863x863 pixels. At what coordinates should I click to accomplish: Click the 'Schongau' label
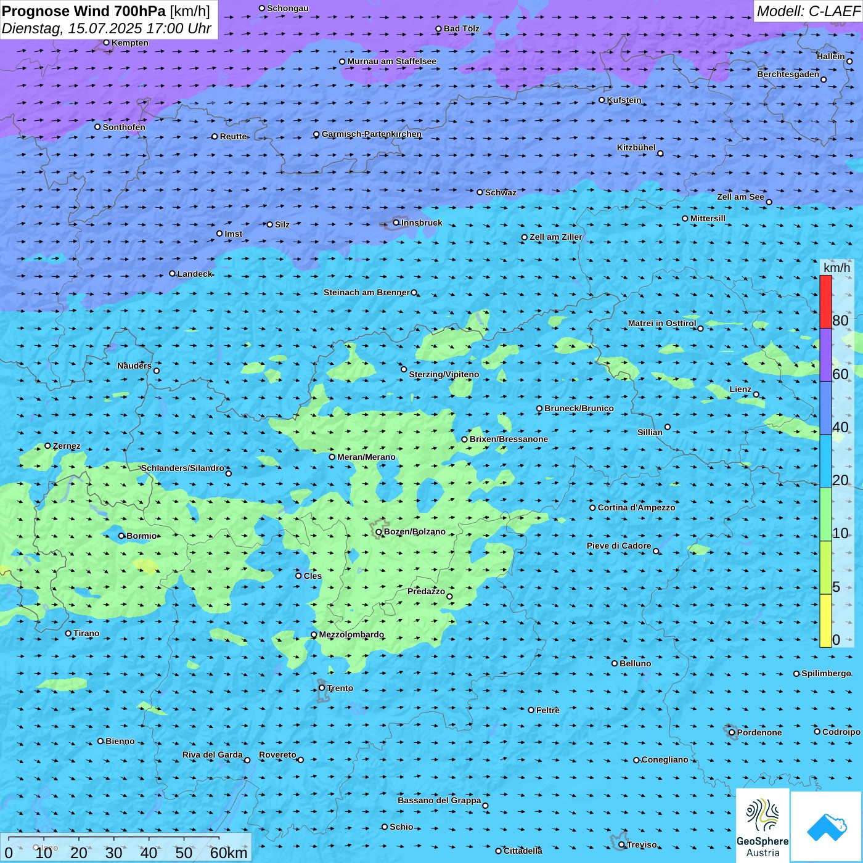click(288, 8)
